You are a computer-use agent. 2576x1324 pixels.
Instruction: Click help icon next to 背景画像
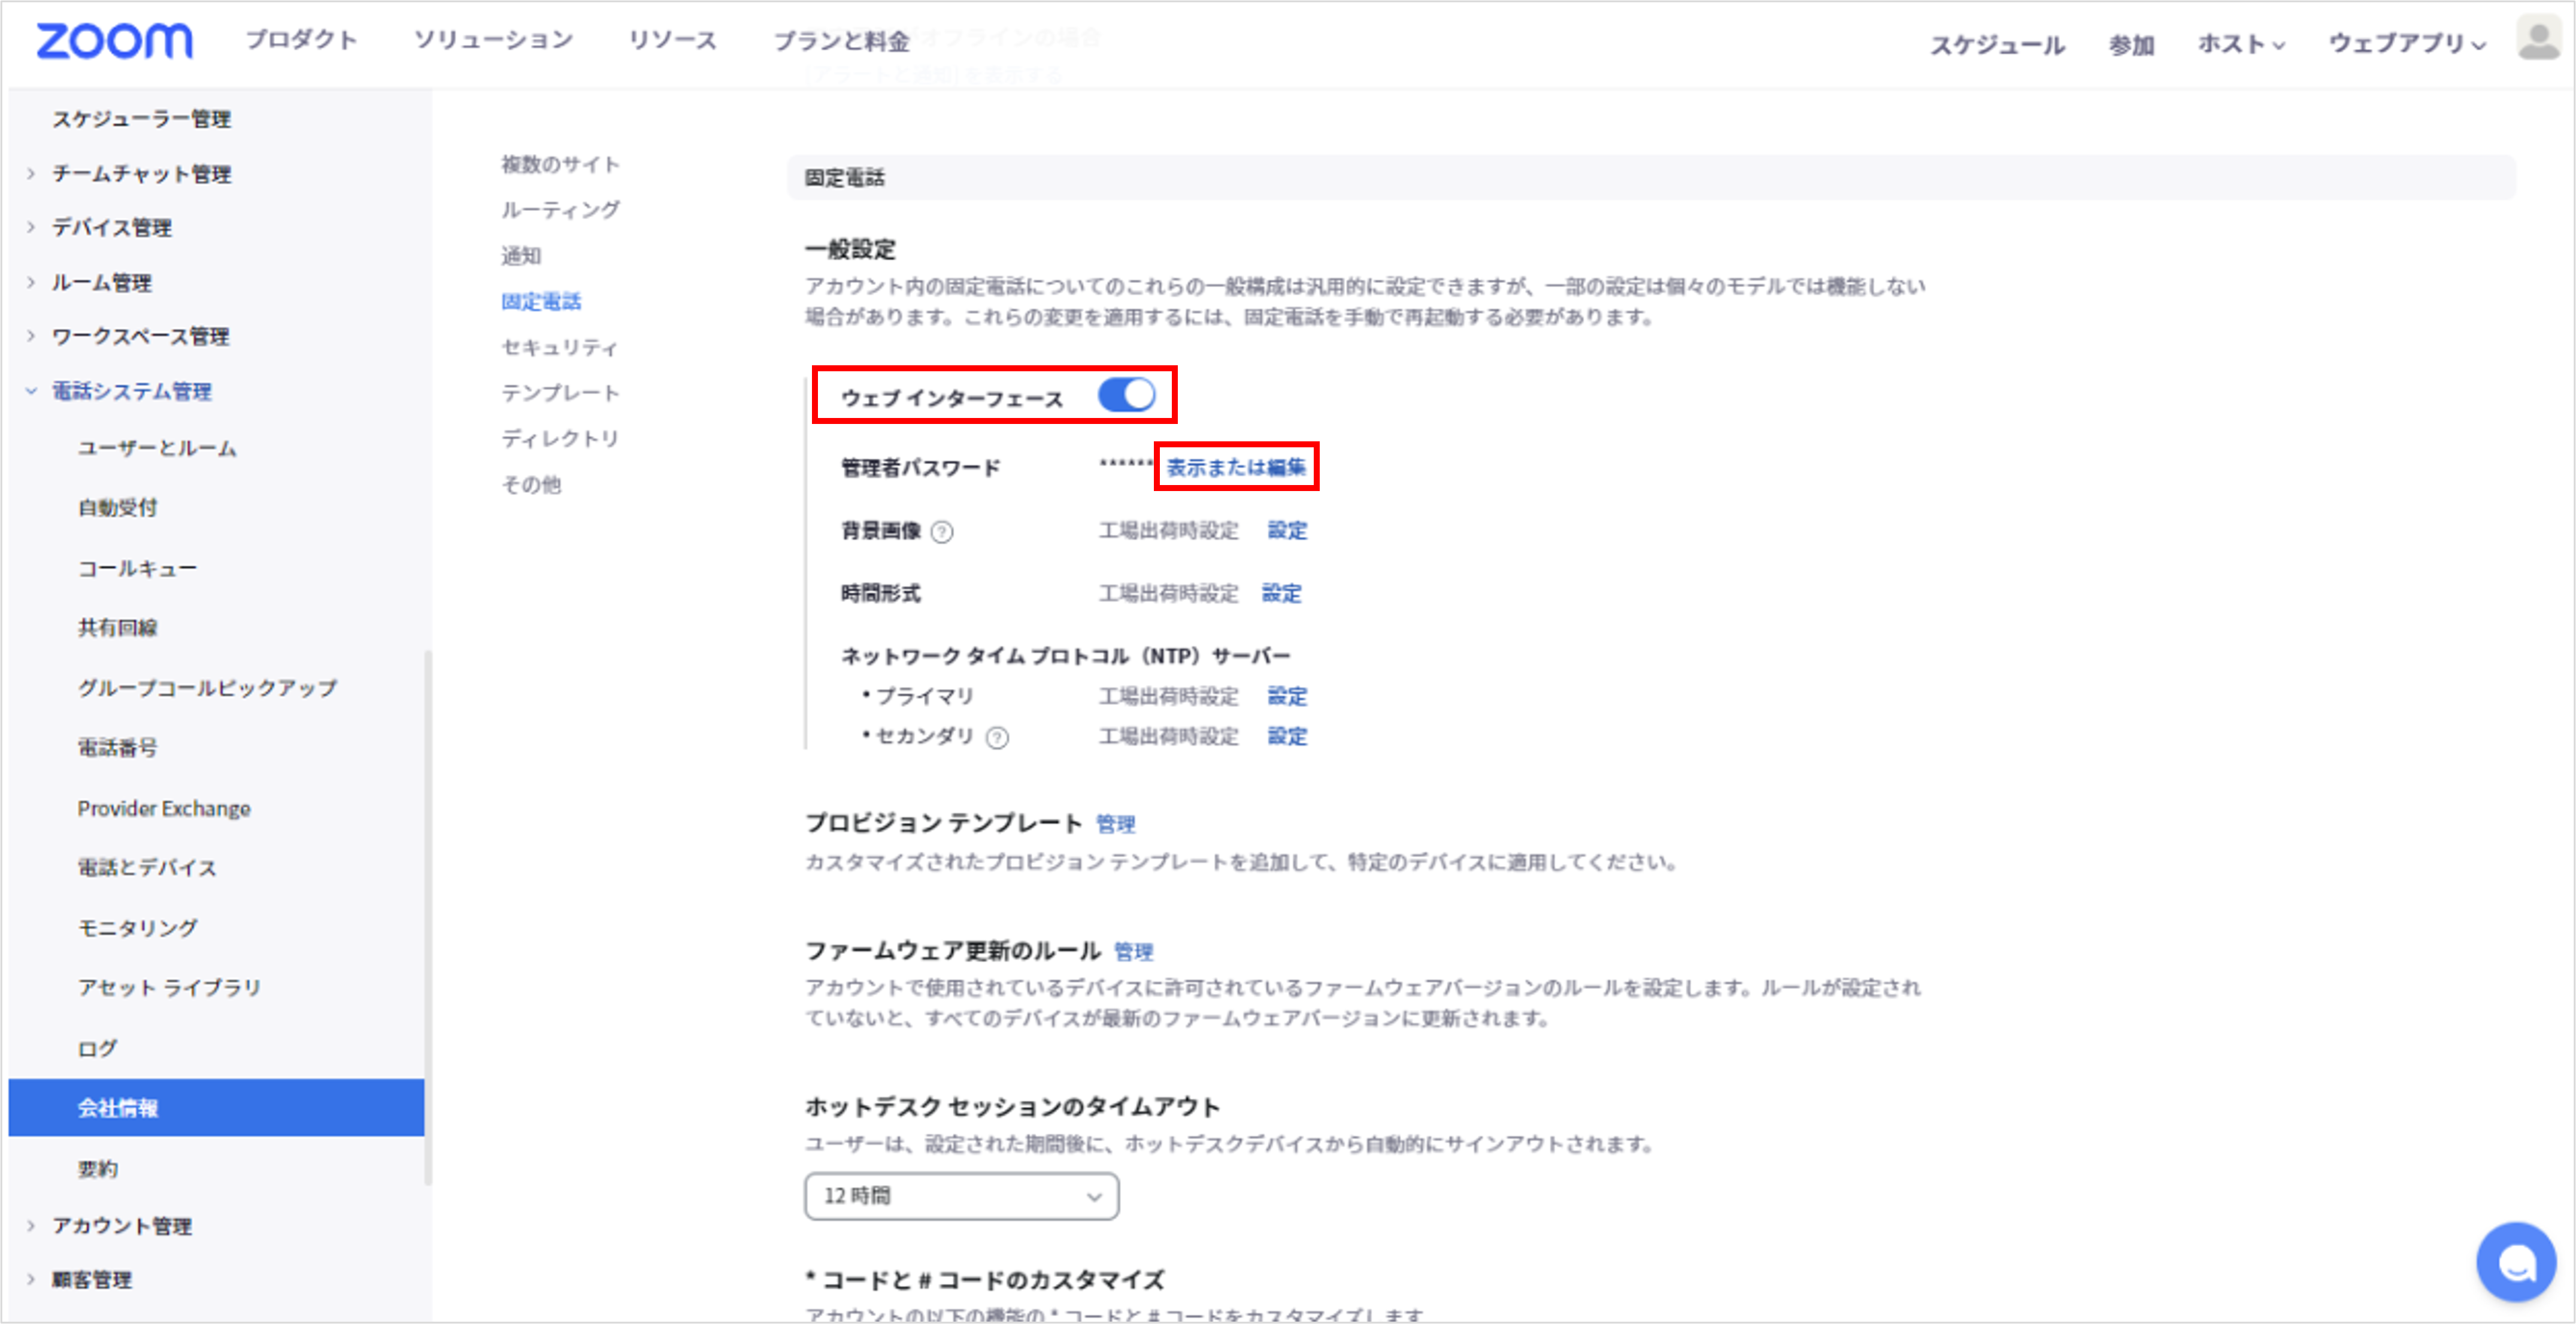[942, 532]
